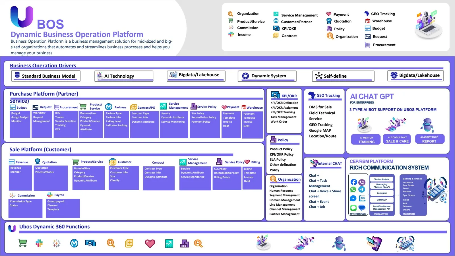Open the Self-define driver box
The height and width of the screenshot is (256, 455).
[x=343, y=76]
